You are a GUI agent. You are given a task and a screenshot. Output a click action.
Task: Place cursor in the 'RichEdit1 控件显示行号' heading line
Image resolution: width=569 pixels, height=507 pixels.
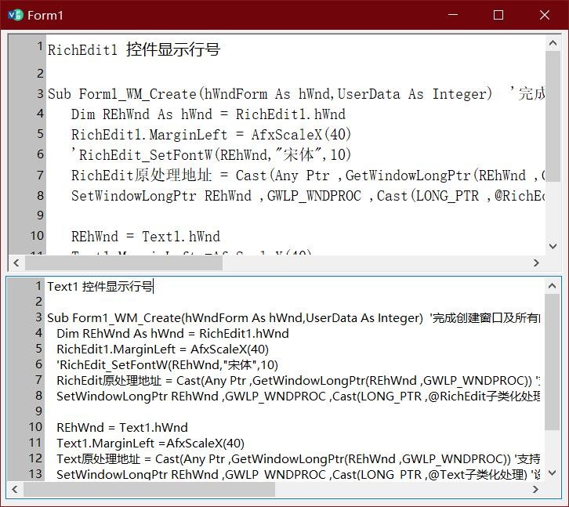(x=134, y=50)
